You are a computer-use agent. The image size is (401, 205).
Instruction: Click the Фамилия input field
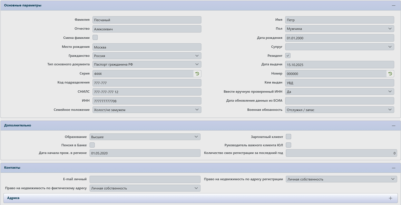[x=146, y=20]
